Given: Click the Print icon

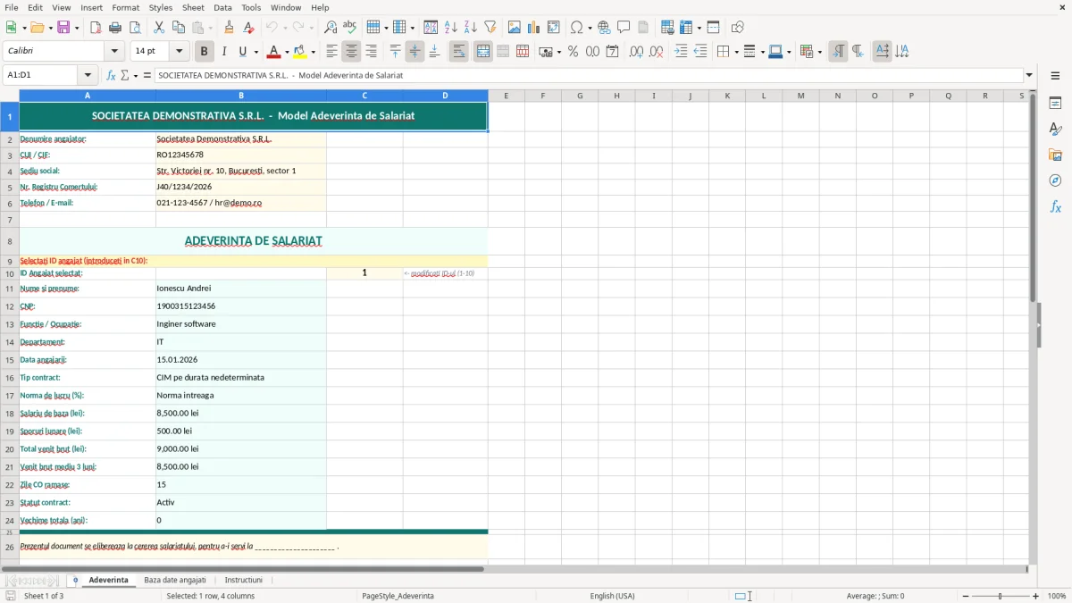Looking at the screenshot, I should (x=115, y=28).
